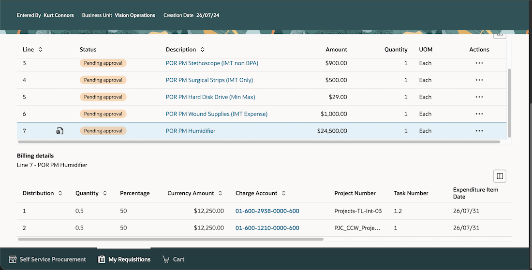Select the $1,000.00 amount cell
Viewport: 532px width, 270px height.
334,114
